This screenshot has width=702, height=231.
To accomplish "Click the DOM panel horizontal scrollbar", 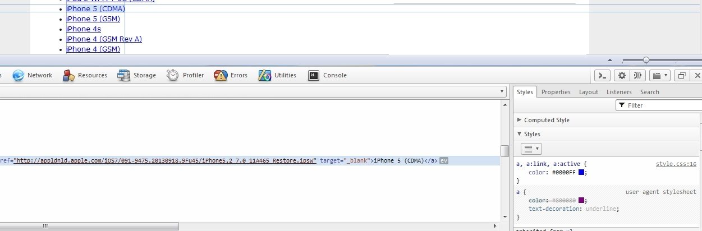I will pyautogui.click(x=90, y=227).
